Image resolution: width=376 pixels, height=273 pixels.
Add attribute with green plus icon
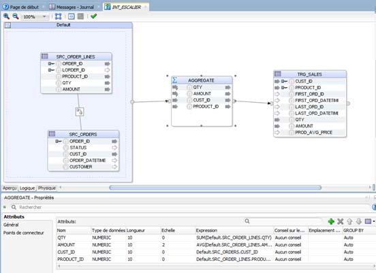tap(331, 221)
